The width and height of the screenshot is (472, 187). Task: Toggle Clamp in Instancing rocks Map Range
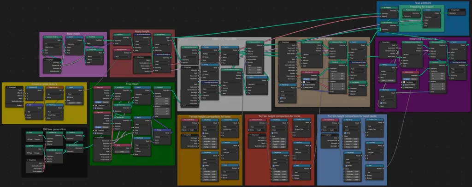point(281,98)
